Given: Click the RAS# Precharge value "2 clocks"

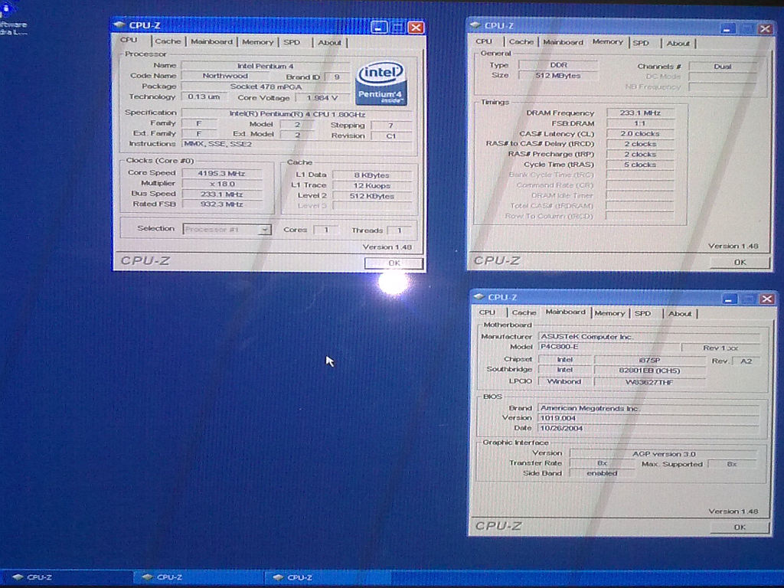Looking at the screenshot, I should click(640, 155).
